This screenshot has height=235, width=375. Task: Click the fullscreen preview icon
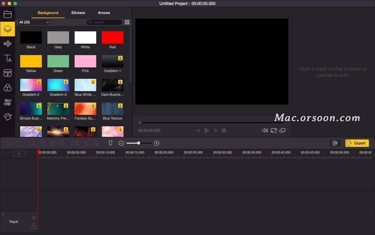(274, 131)
